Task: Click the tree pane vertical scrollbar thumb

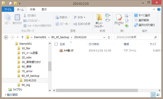Action: (x=50, y=66)
